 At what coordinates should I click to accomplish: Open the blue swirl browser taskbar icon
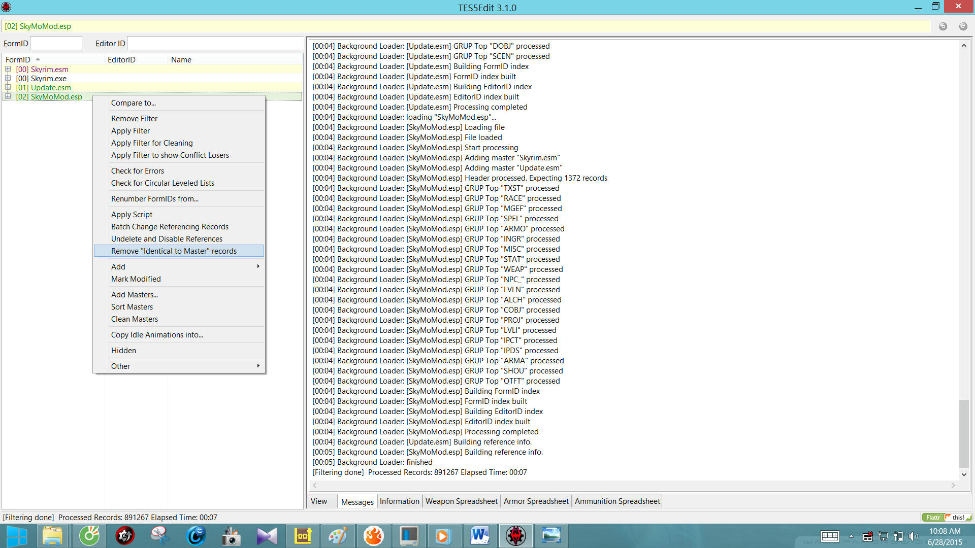coord(196,536)
